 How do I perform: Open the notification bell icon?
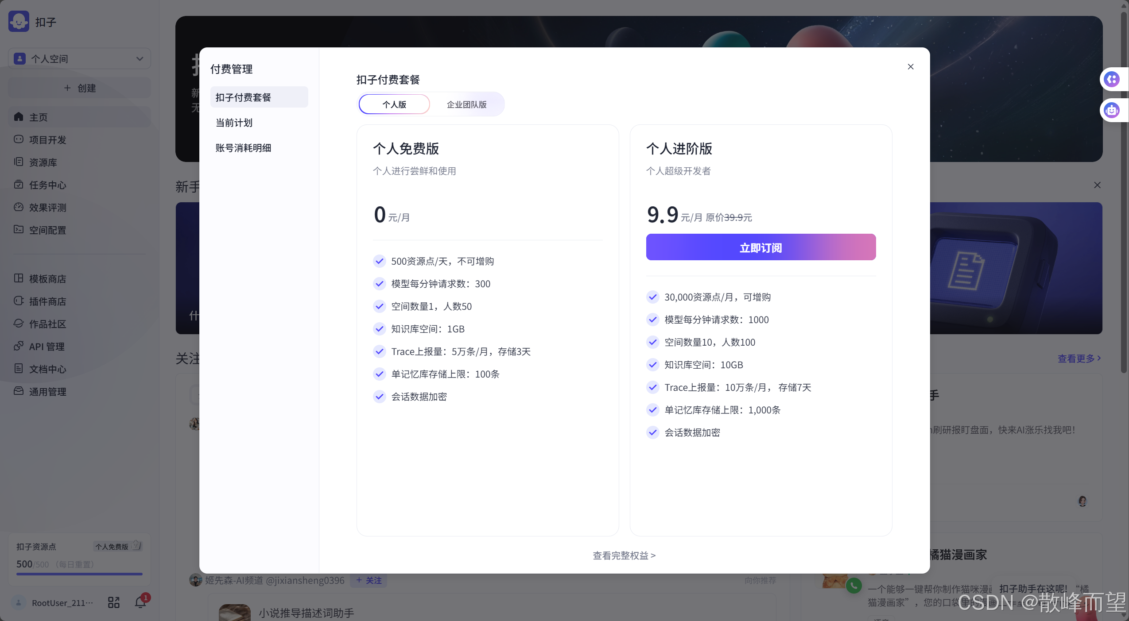[x=140, y=602]
